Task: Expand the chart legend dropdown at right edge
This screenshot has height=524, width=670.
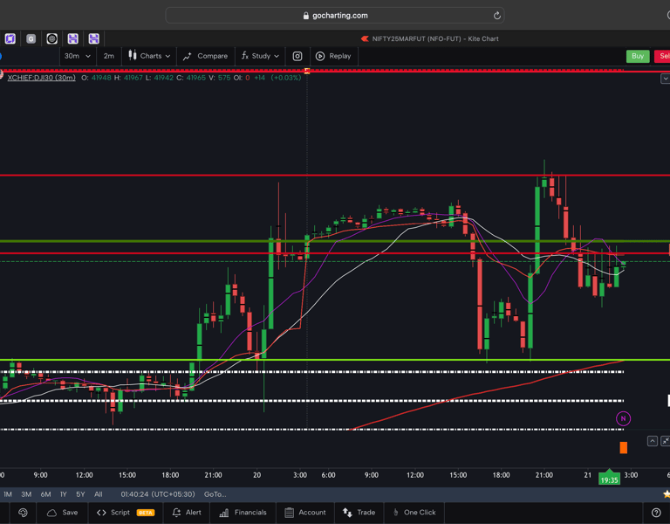Action: coord(666,79)
